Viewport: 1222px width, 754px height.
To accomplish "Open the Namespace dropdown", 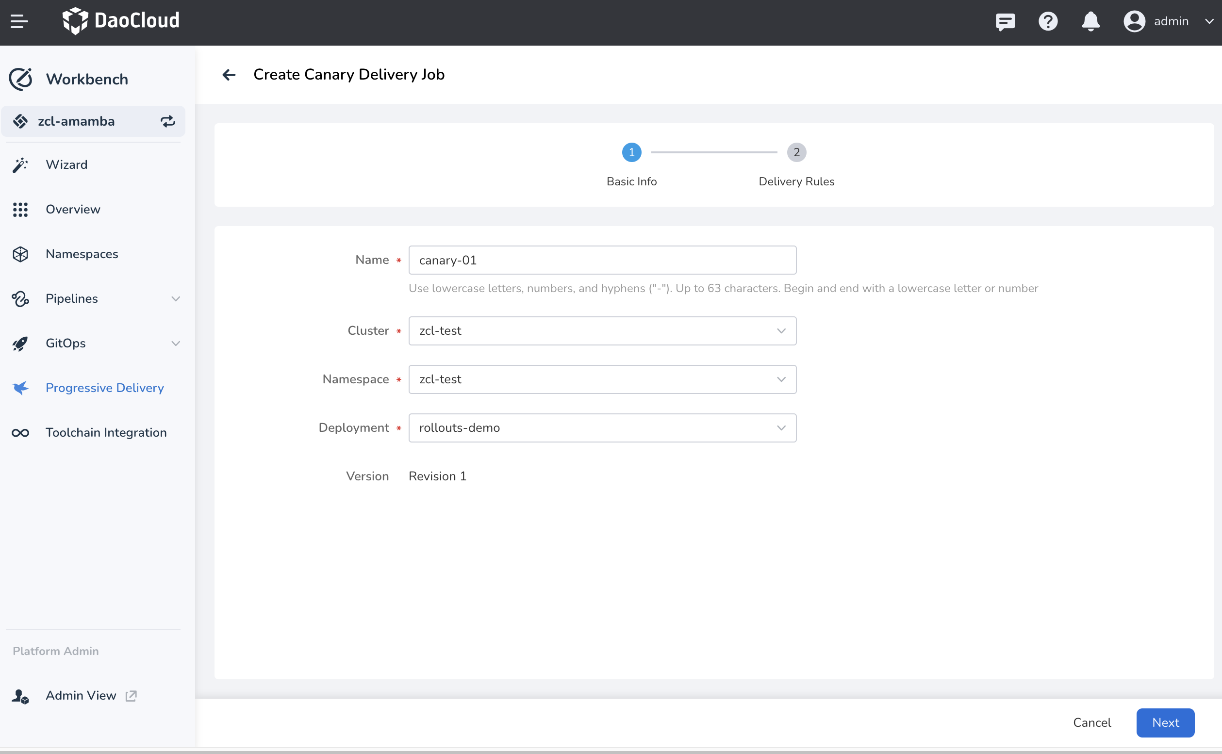I will coord(602,379).
